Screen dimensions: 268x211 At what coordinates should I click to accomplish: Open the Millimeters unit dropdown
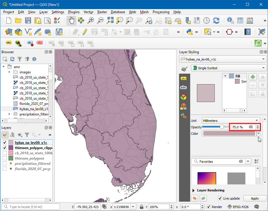coord(231,120)
